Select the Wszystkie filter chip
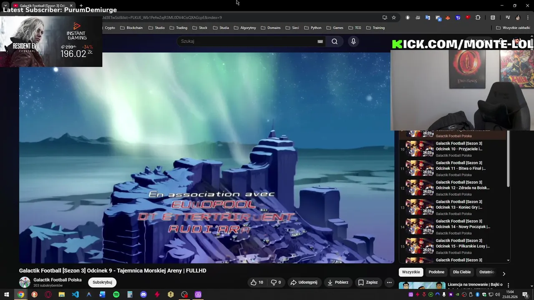Viewport: 534px width, 300px height. (x=411, y=272)
